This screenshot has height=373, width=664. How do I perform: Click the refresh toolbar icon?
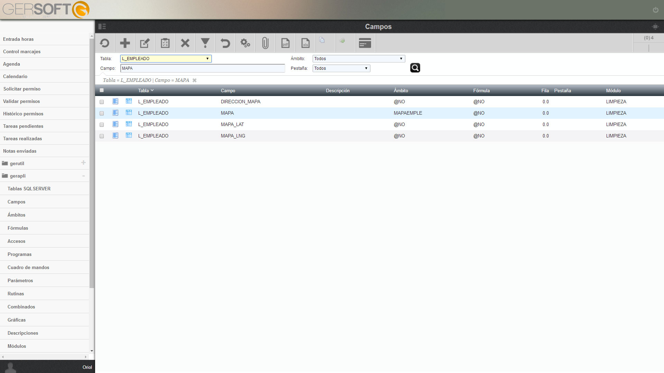coord(104,43)
